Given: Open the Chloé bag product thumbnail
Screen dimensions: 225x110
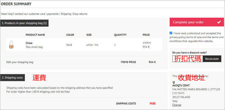Looking at the screenshot, I should [x=11, y=45].
